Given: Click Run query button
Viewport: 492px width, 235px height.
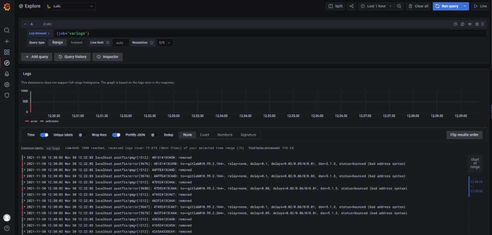Looking at the screenshot, I should [447, 6].
